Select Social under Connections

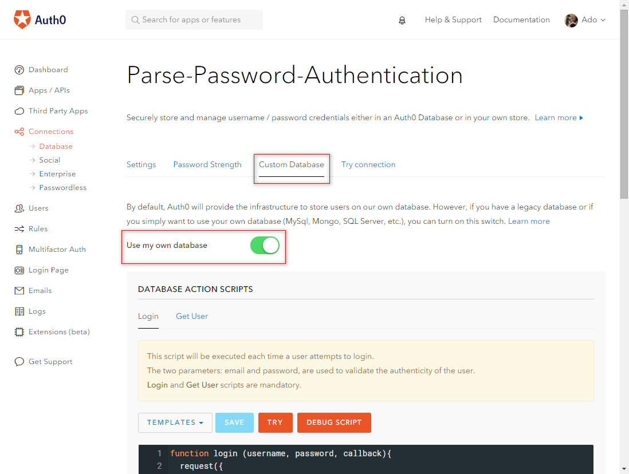(50, 160)
